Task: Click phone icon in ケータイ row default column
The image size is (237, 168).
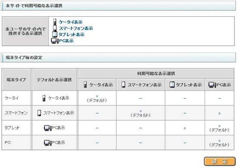Action: [x=44, y=98]
